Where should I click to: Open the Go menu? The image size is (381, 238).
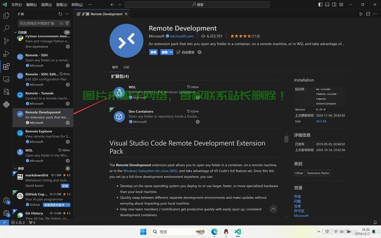[77, 5]
